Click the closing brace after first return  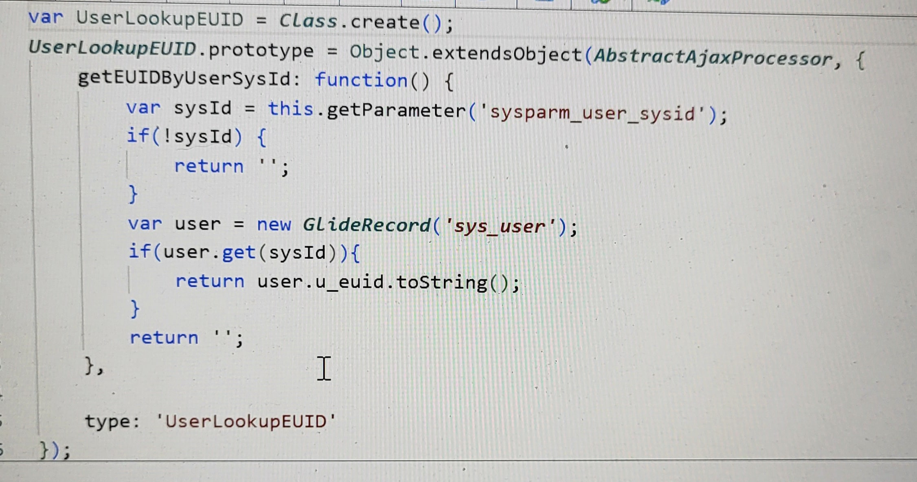pos(133,194)
